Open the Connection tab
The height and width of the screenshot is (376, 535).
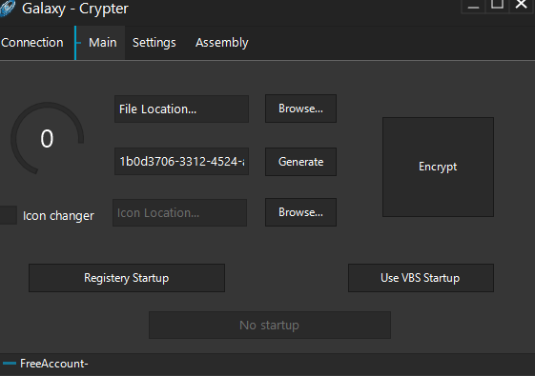click(x=32, y=43)
